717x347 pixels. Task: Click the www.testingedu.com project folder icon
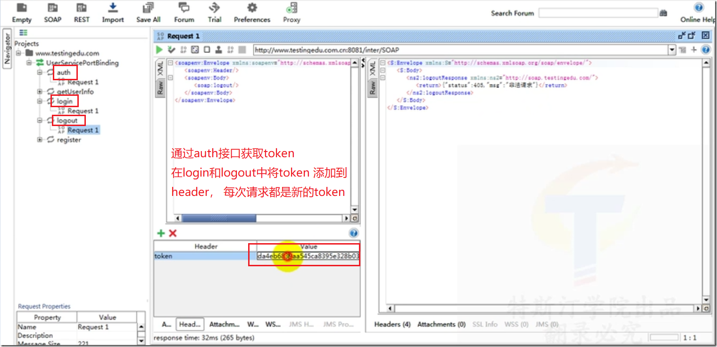click(30, 53)
